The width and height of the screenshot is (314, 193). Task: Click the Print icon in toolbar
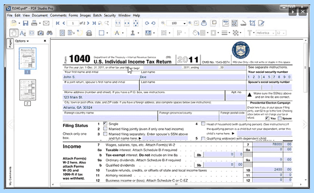[x=34, y=23]
